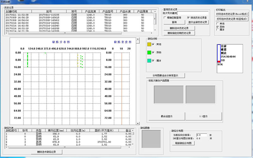
Task: Check 漏涂 option under print output
Action: (x=217, y=30)
